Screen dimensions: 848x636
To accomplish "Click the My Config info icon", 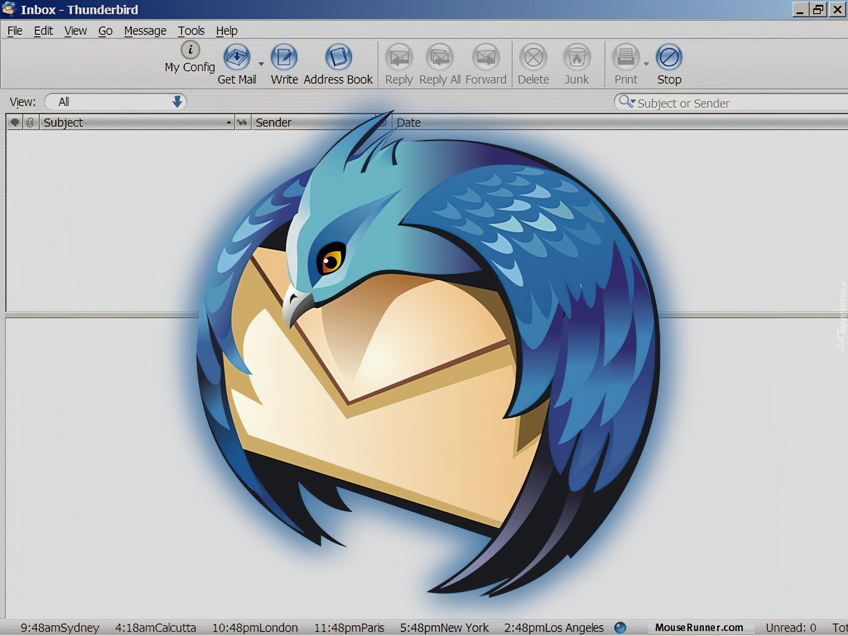I will (190, 49).
